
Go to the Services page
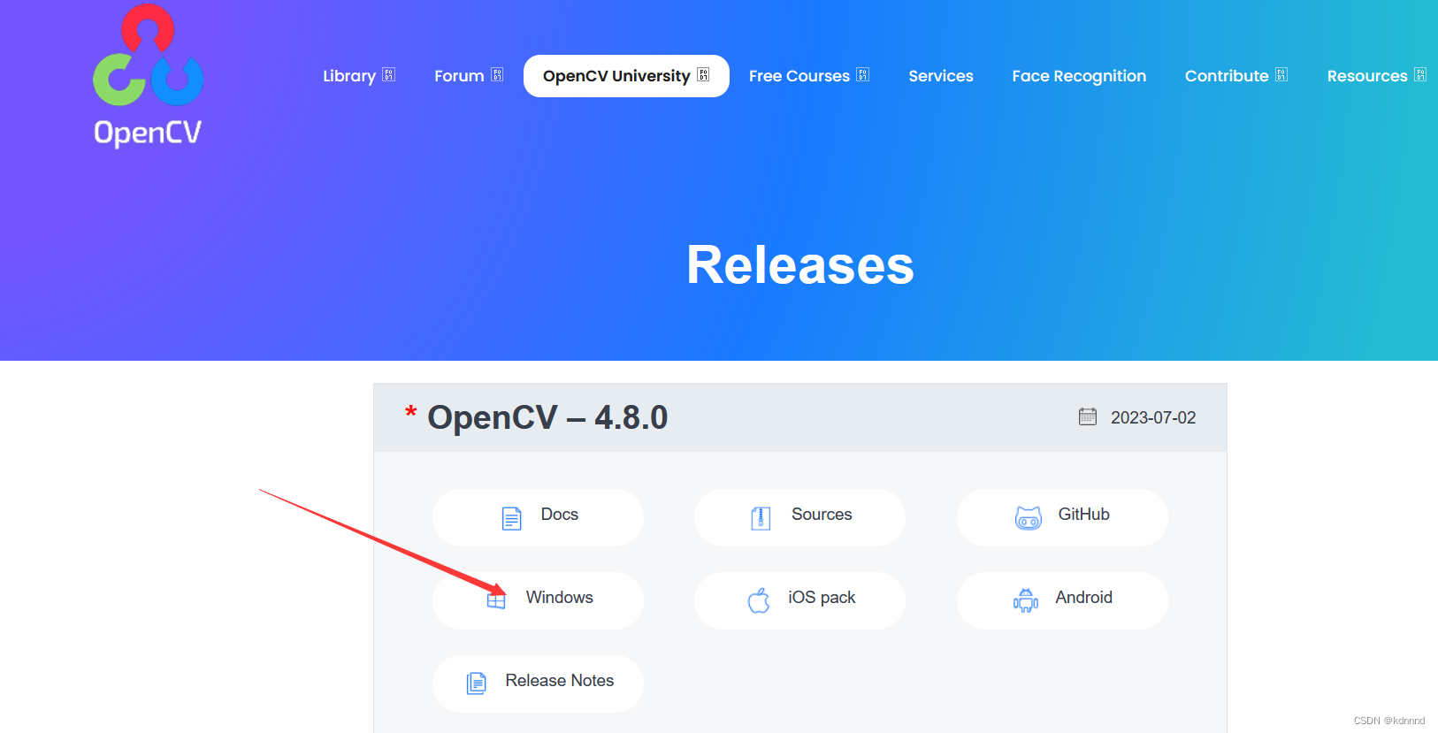941,76
